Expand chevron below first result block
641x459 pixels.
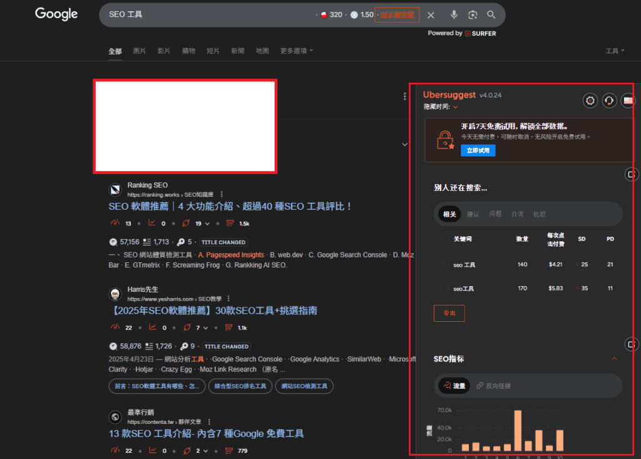point(405,145)
